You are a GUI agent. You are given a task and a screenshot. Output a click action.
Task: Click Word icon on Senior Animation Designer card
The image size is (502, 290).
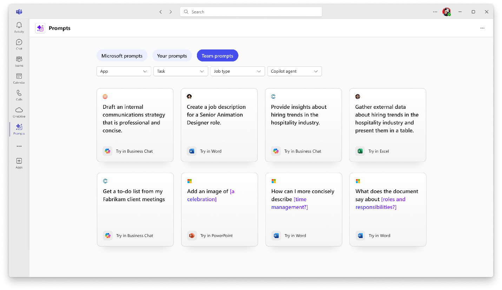192,151
